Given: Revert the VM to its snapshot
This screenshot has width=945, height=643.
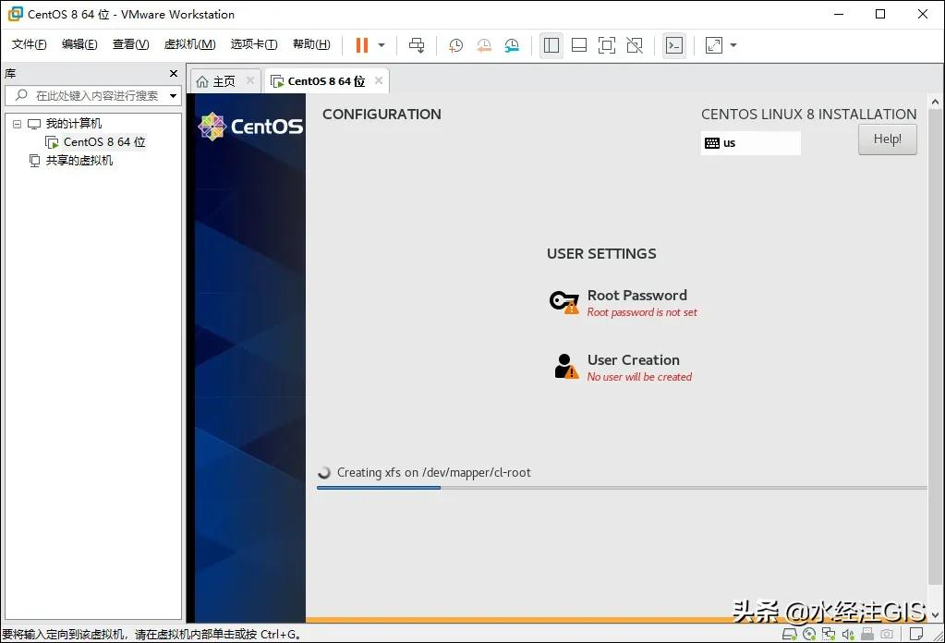Looking at the screenshot, I should 483,44.
